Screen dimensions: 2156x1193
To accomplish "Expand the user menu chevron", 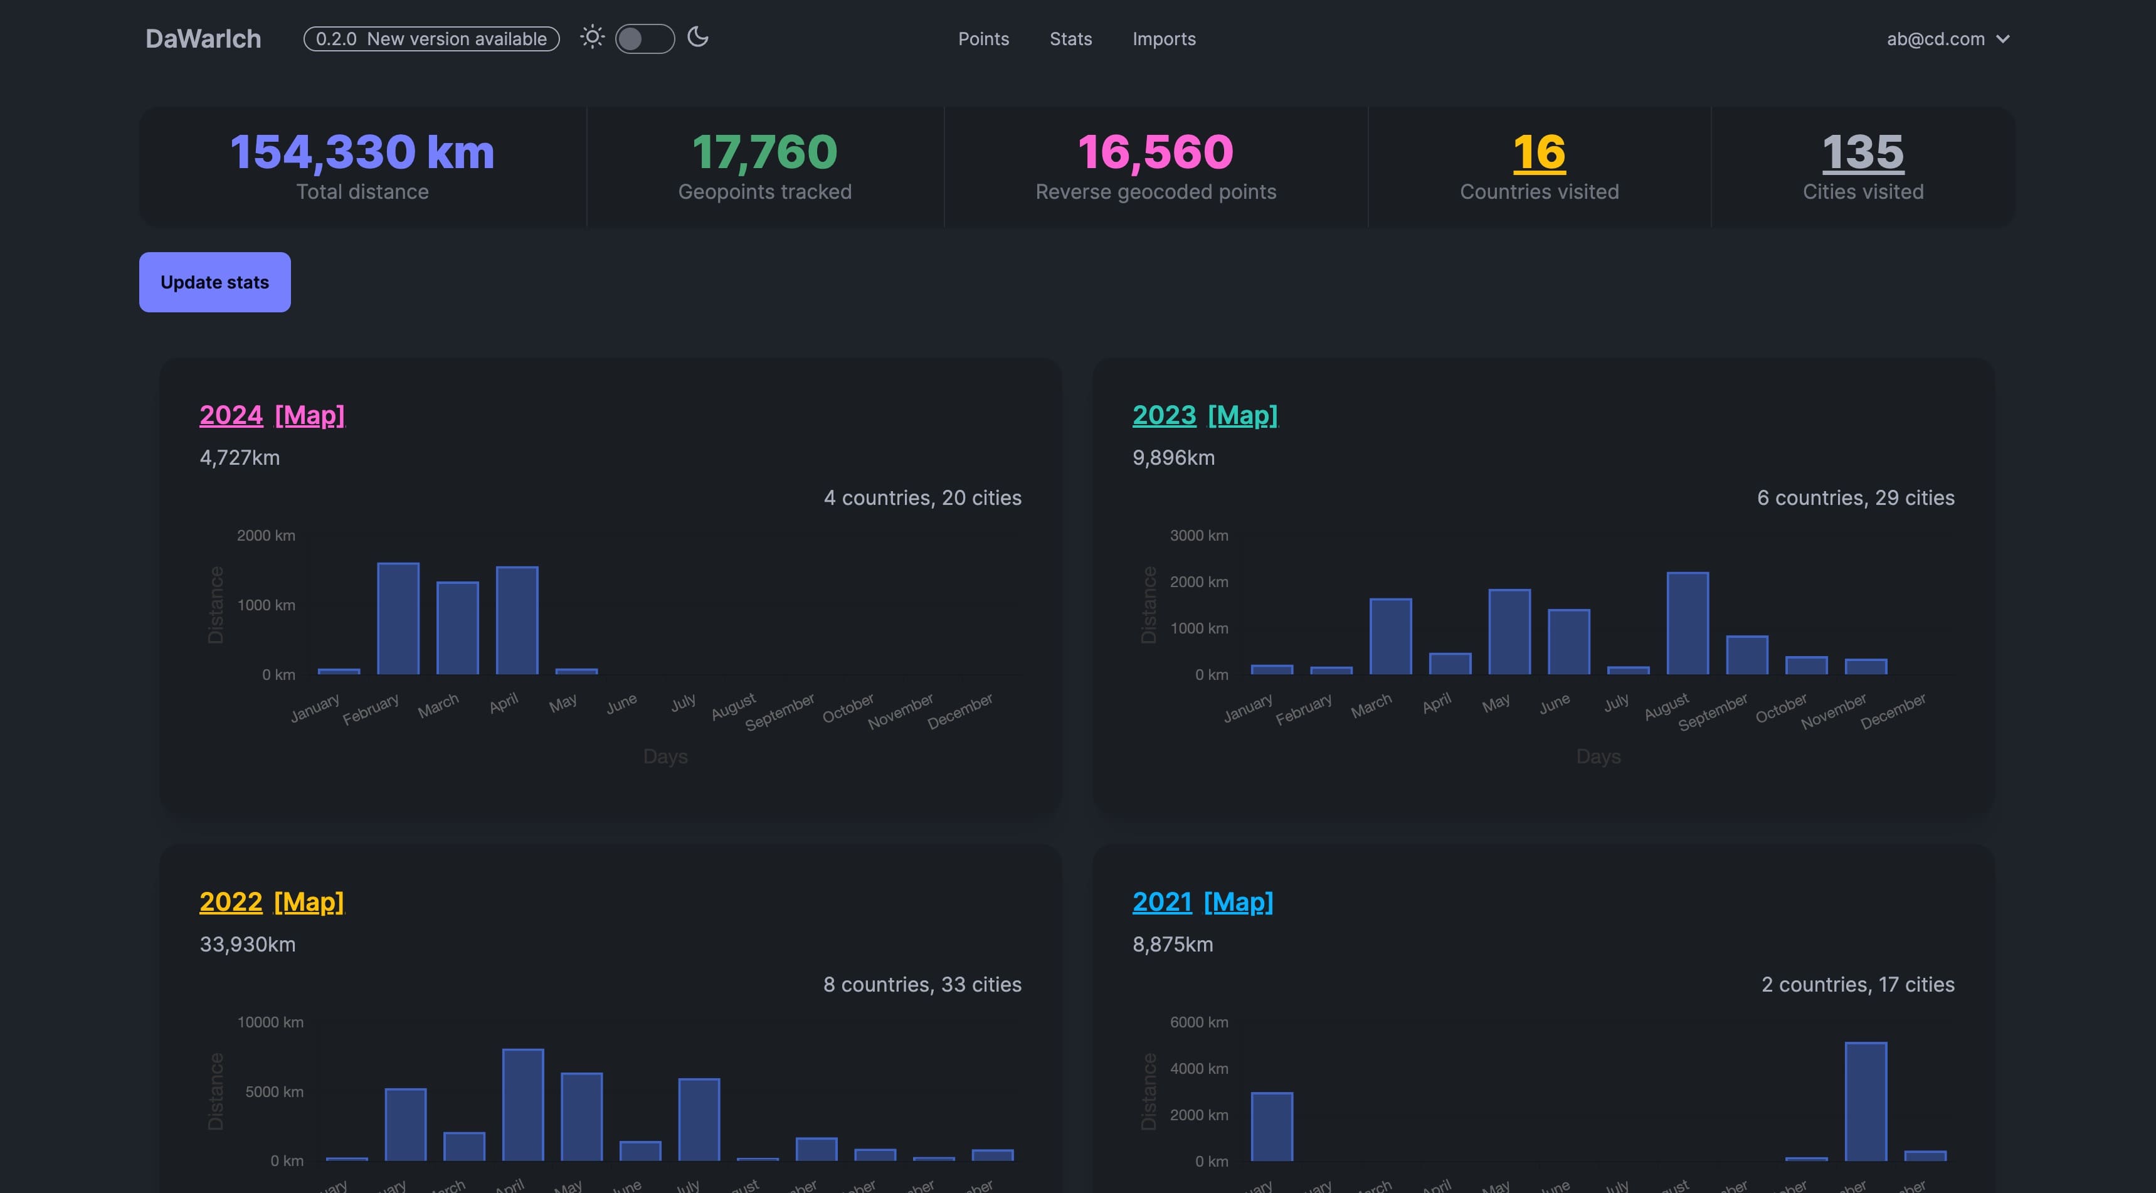I will pos(2004,38).
